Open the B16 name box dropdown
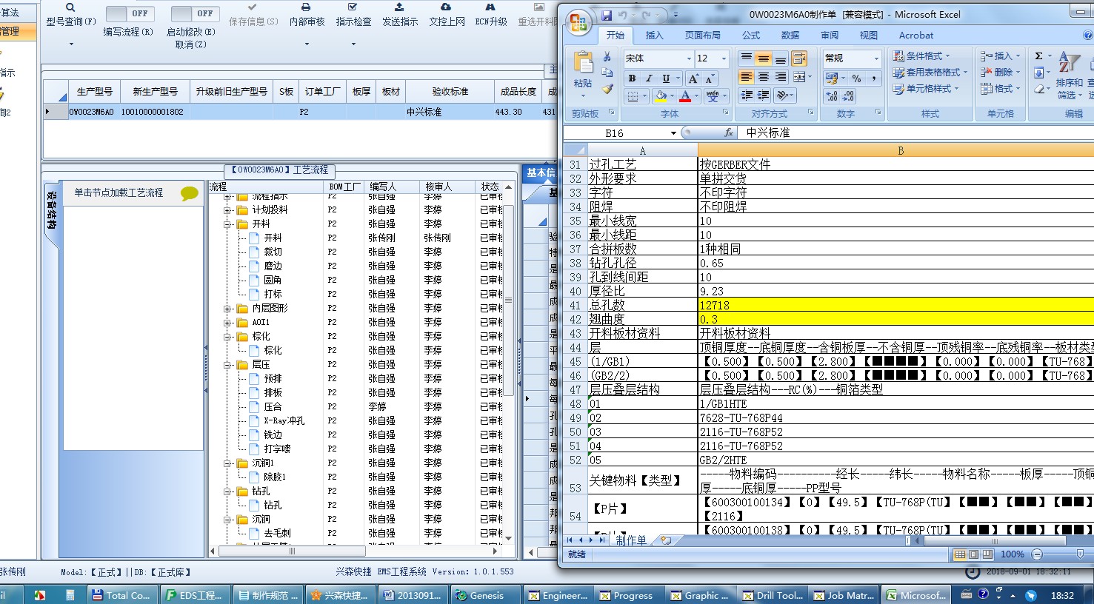 pos(673,133)
